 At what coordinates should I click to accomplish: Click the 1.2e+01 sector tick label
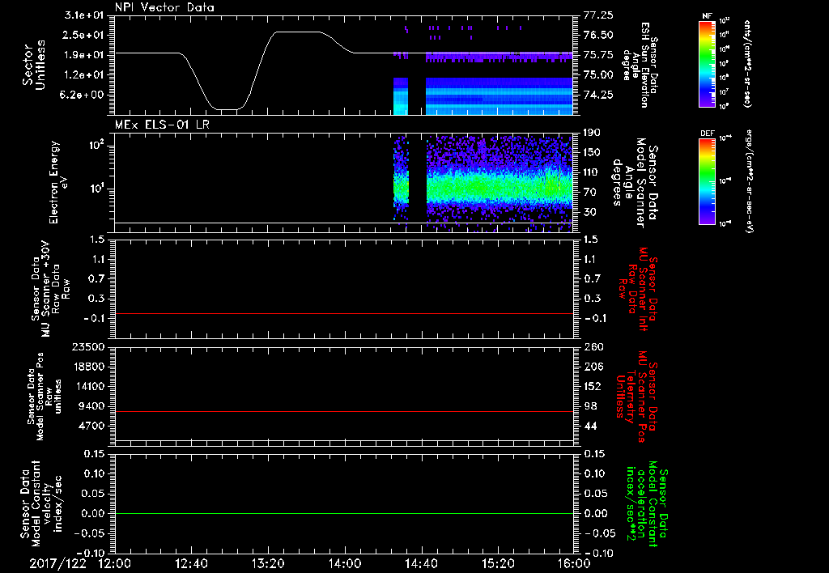[84, 74]
